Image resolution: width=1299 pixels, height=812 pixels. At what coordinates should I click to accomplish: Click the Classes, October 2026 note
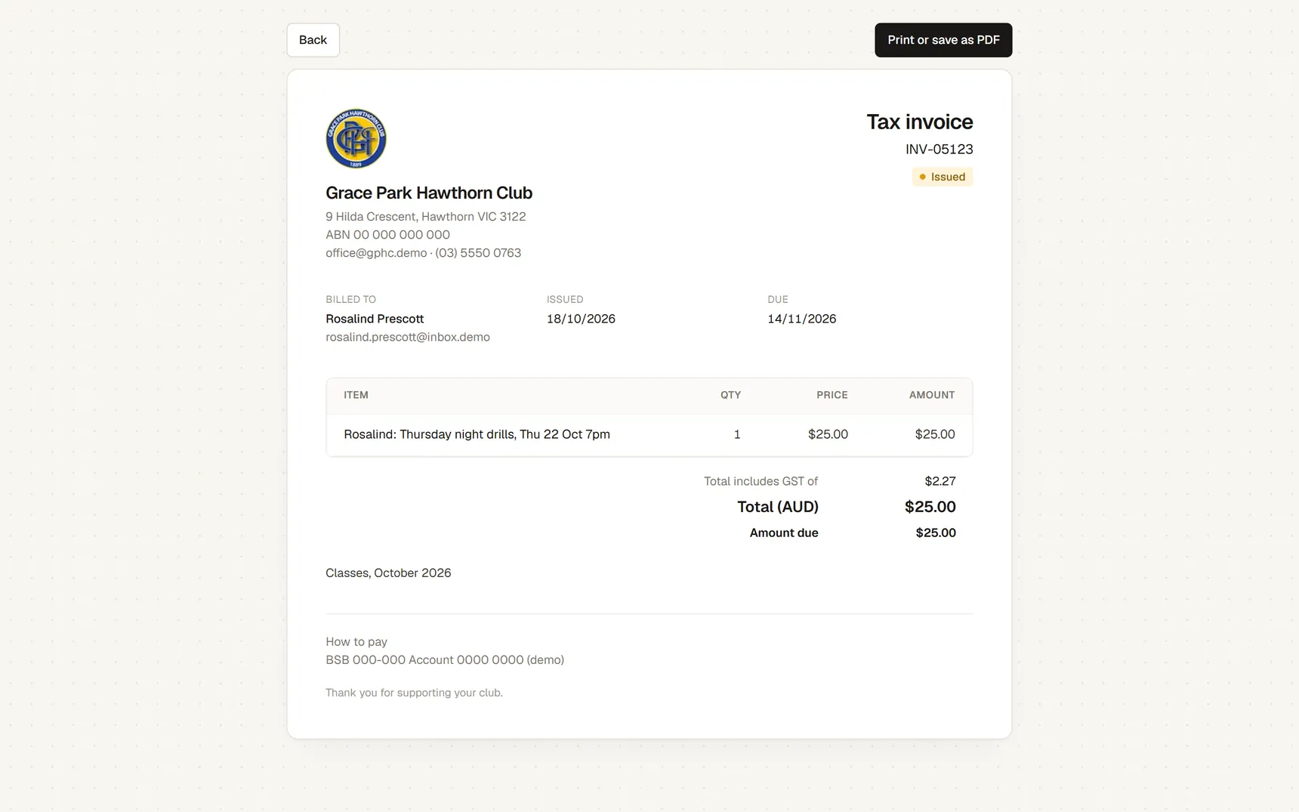pos(388,573)
